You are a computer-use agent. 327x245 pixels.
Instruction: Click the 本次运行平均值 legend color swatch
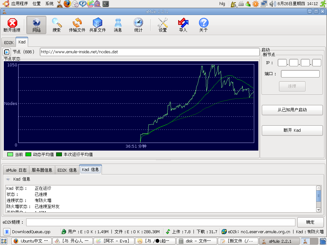click(x=59, y=154)
